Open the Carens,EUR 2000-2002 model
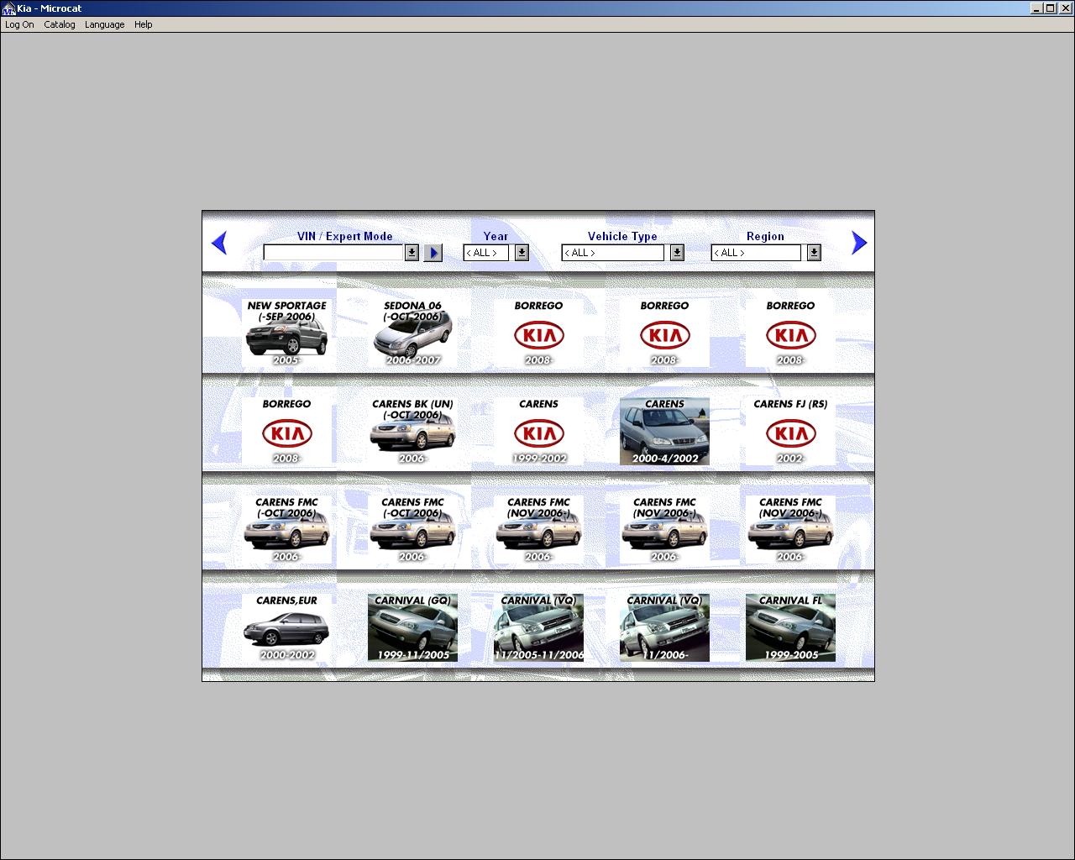Image resolution: width=1075 pixels, height=860 pixels. click(x=286, y=627)
